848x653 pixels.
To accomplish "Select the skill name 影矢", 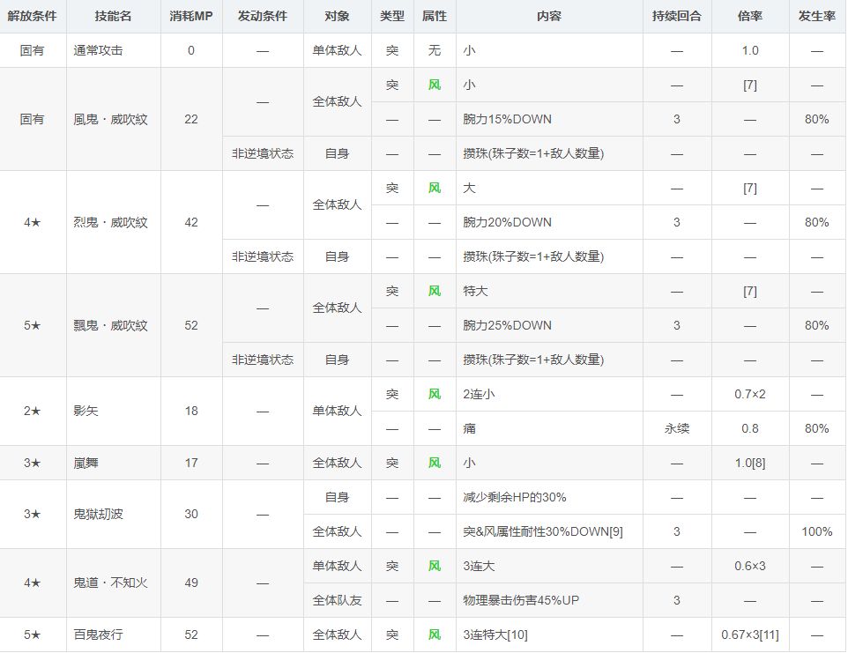I will [86, 411].
